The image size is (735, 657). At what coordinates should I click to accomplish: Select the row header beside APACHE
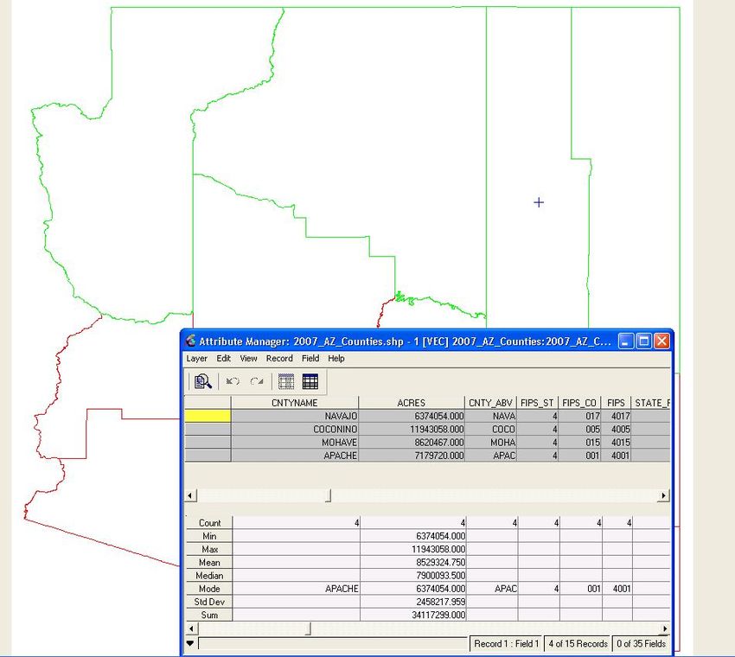(208, 455)
